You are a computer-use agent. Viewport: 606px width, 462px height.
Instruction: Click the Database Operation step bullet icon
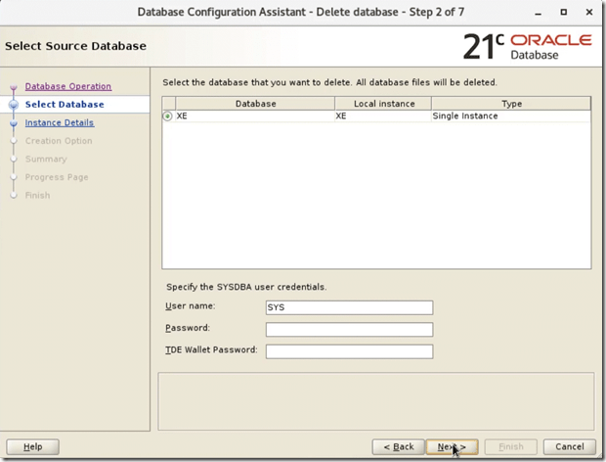14,87
